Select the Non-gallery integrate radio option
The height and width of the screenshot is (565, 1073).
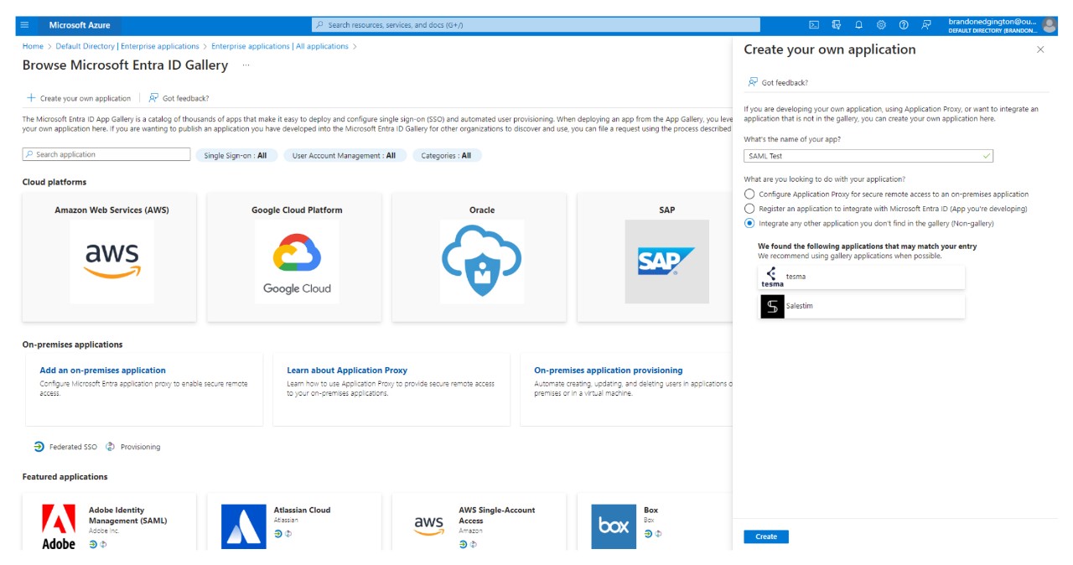tap(749, 224)
